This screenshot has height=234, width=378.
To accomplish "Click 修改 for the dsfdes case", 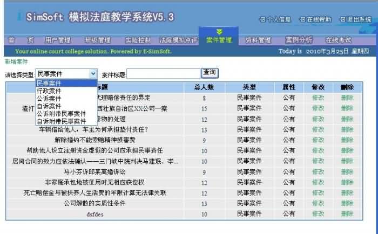I will pos(318,214).
